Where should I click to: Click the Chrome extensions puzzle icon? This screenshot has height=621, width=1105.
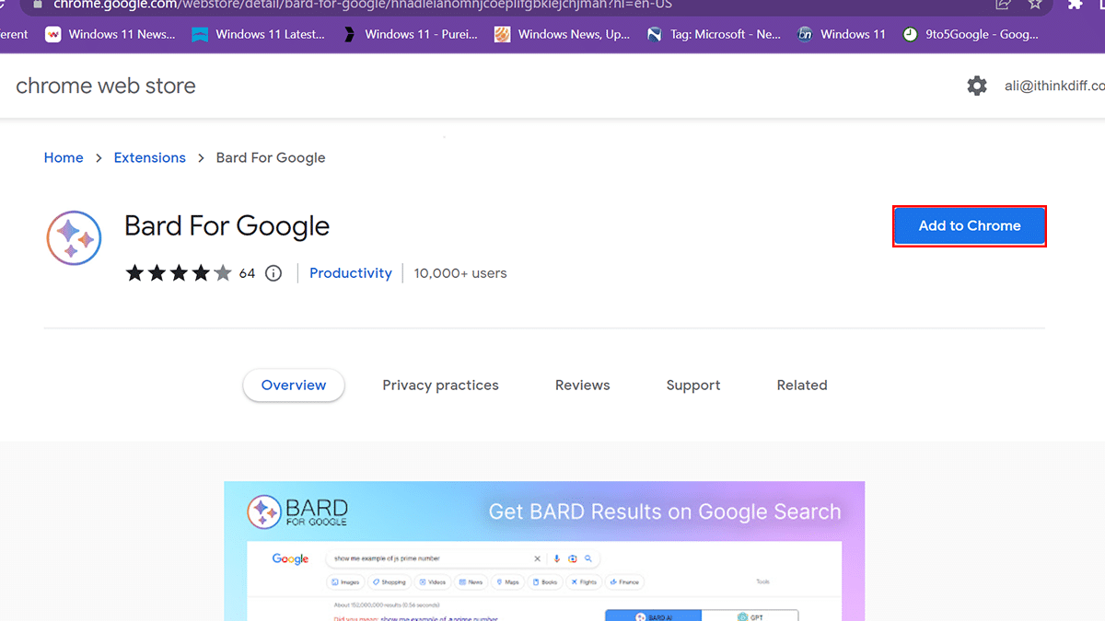[1074, 5]
